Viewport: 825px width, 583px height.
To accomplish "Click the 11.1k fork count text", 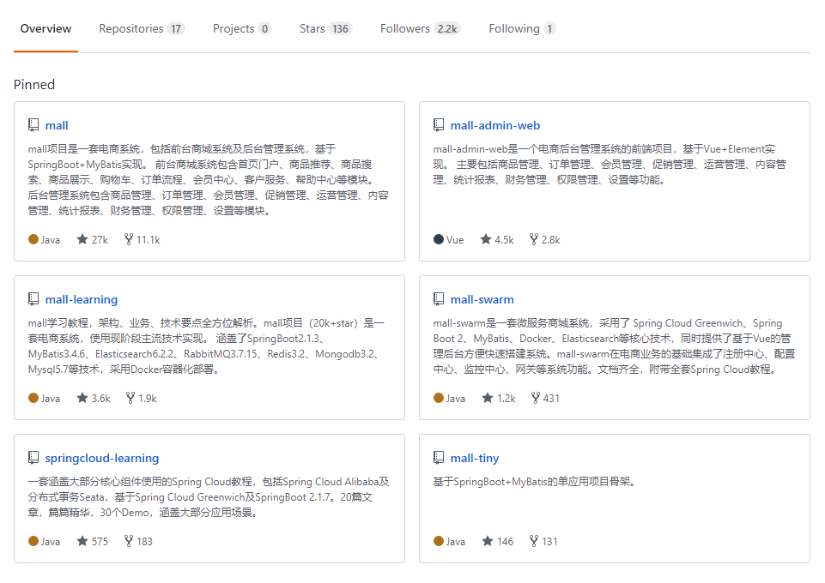I will click(x=149, y=240).
